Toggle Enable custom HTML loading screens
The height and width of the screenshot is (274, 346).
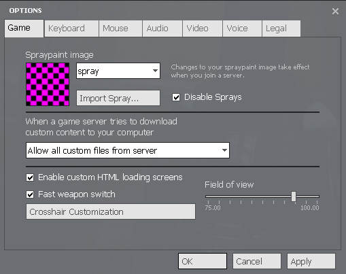(30, 177)
